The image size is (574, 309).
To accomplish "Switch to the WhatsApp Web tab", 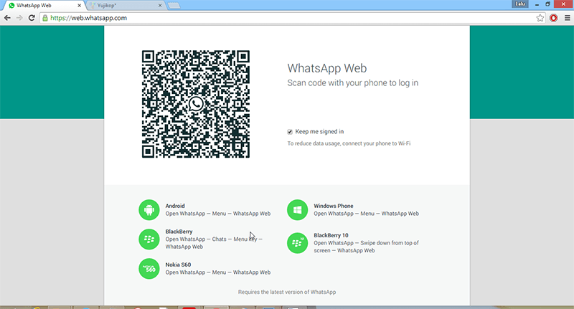I will coord(44,6).
